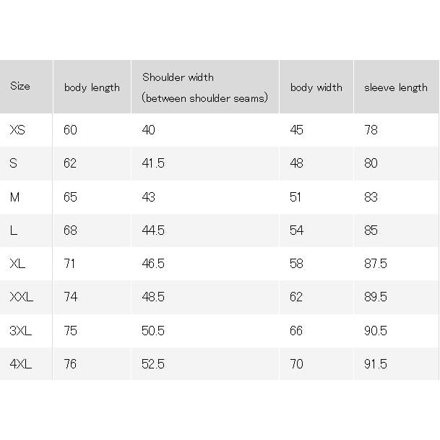Image resolution: width=440 pixels, height=440 pixels.
Task: Click the 44.5 shoulder width value
Action: coord(153,230)
